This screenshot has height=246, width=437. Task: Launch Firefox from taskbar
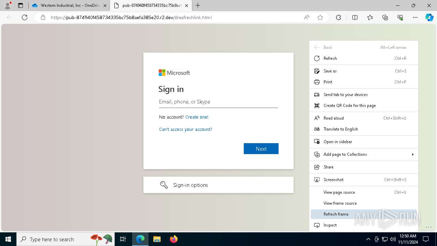173,239
